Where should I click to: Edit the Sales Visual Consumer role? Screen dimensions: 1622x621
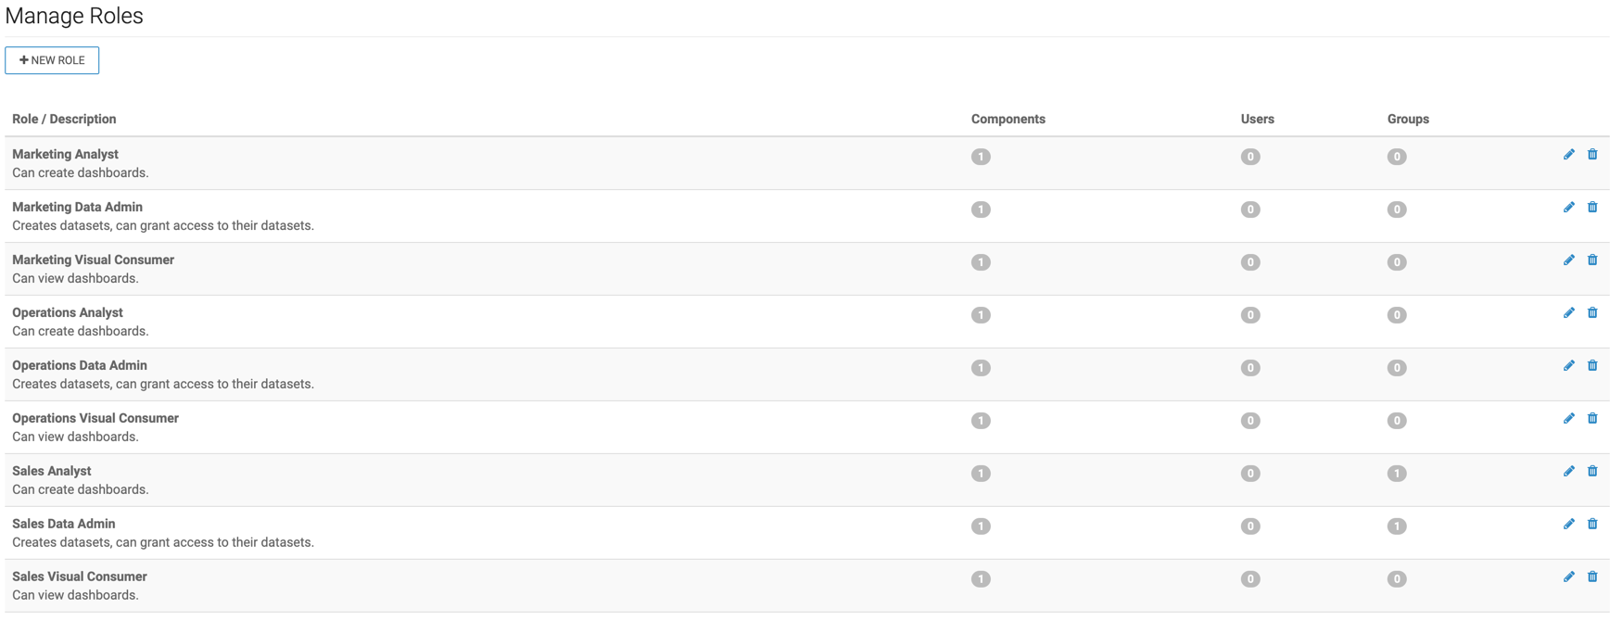(x=1568, y=577)
